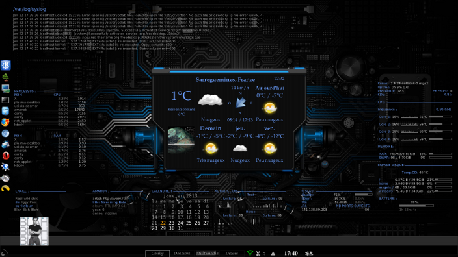This screenshot has height=257, width=458.
Task: Switch to the Divers desktop tab
Action: 232,254
